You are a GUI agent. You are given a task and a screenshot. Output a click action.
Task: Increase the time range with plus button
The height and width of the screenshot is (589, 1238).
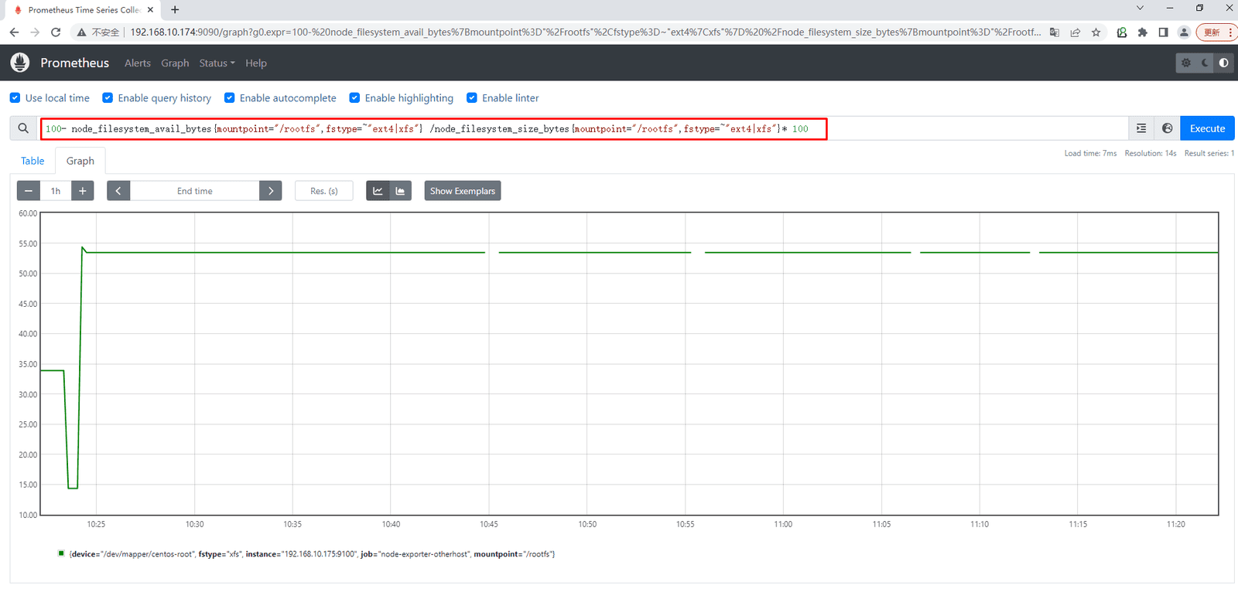pyautogui.click(x=82, y=191)
